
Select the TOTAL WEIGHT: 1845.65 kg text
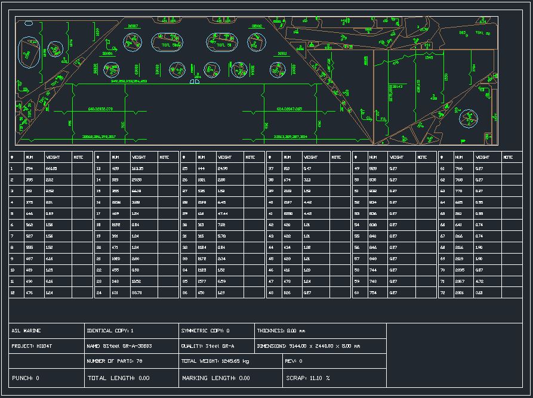pyautogui.click(x=215, y=362)
